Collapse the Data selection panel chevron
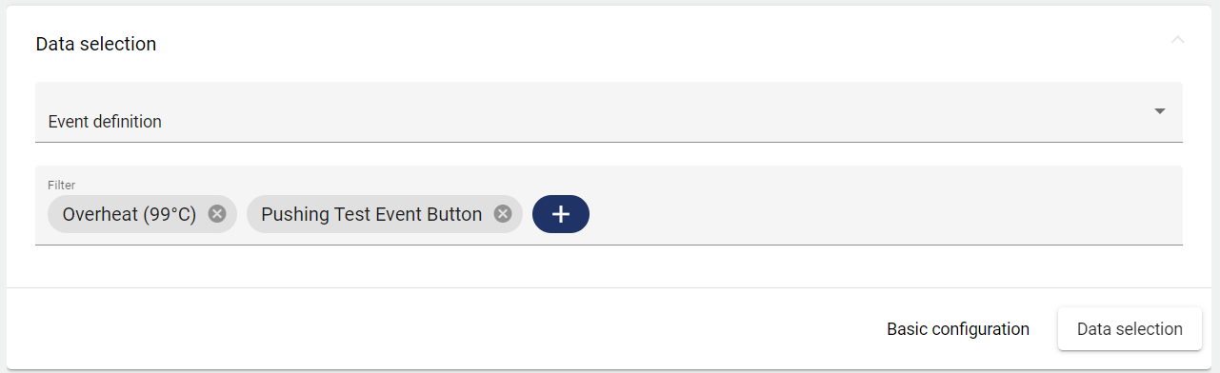Image resolution: width=1220 pixels, height=373 pixels. coord(1178,41)
